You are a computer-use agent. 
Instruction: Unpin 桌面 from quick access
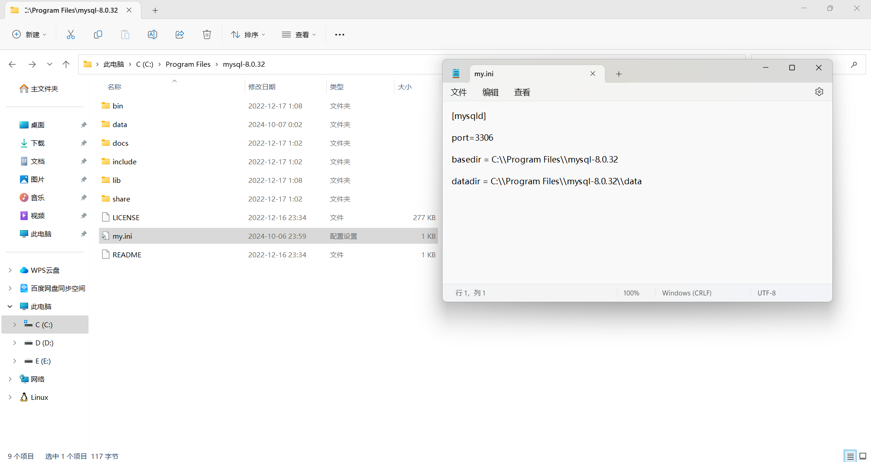[84, 124]
